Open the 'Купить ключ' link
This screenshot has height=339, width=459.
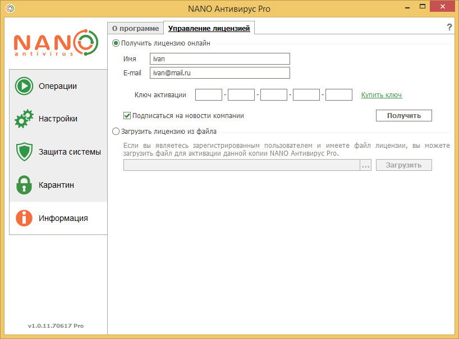pos(382,94)
